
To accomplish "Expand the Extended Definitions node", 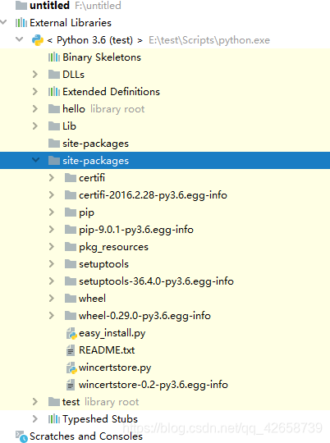I will pos(35,92).
